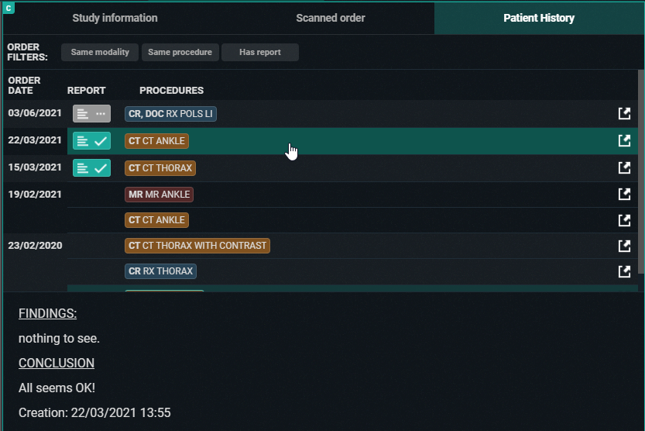645x431 pixels.
Task: Click pending report icon for 03/06/2021 order
Action: tap(91, 114)
